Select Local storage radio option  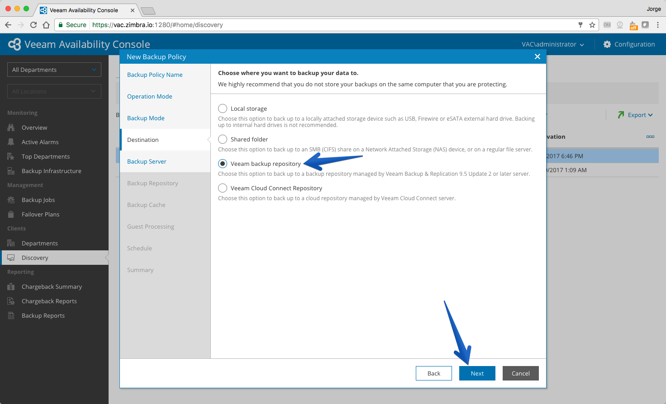pos(223,108)
